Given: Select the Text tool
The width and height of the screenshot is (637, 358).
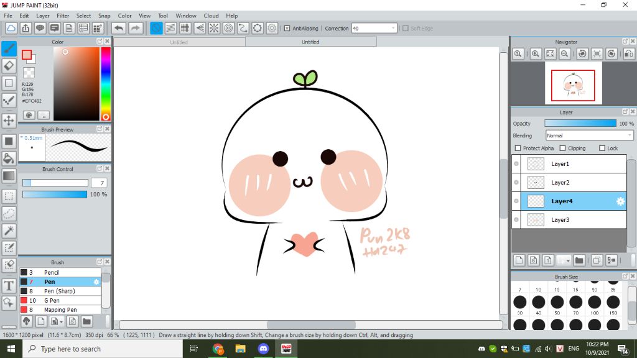Looking at the screenshot, I should tap(9, 286).
